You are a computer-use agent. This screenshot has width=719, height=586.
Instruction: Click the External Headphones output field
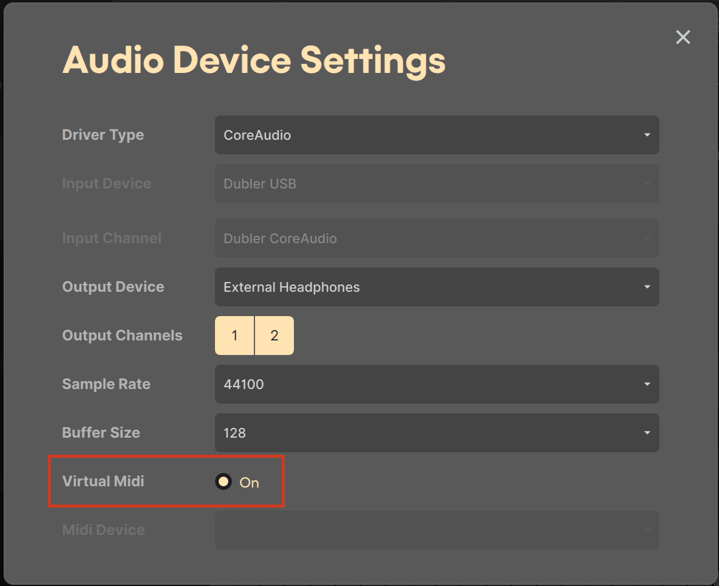pos(291,287)
